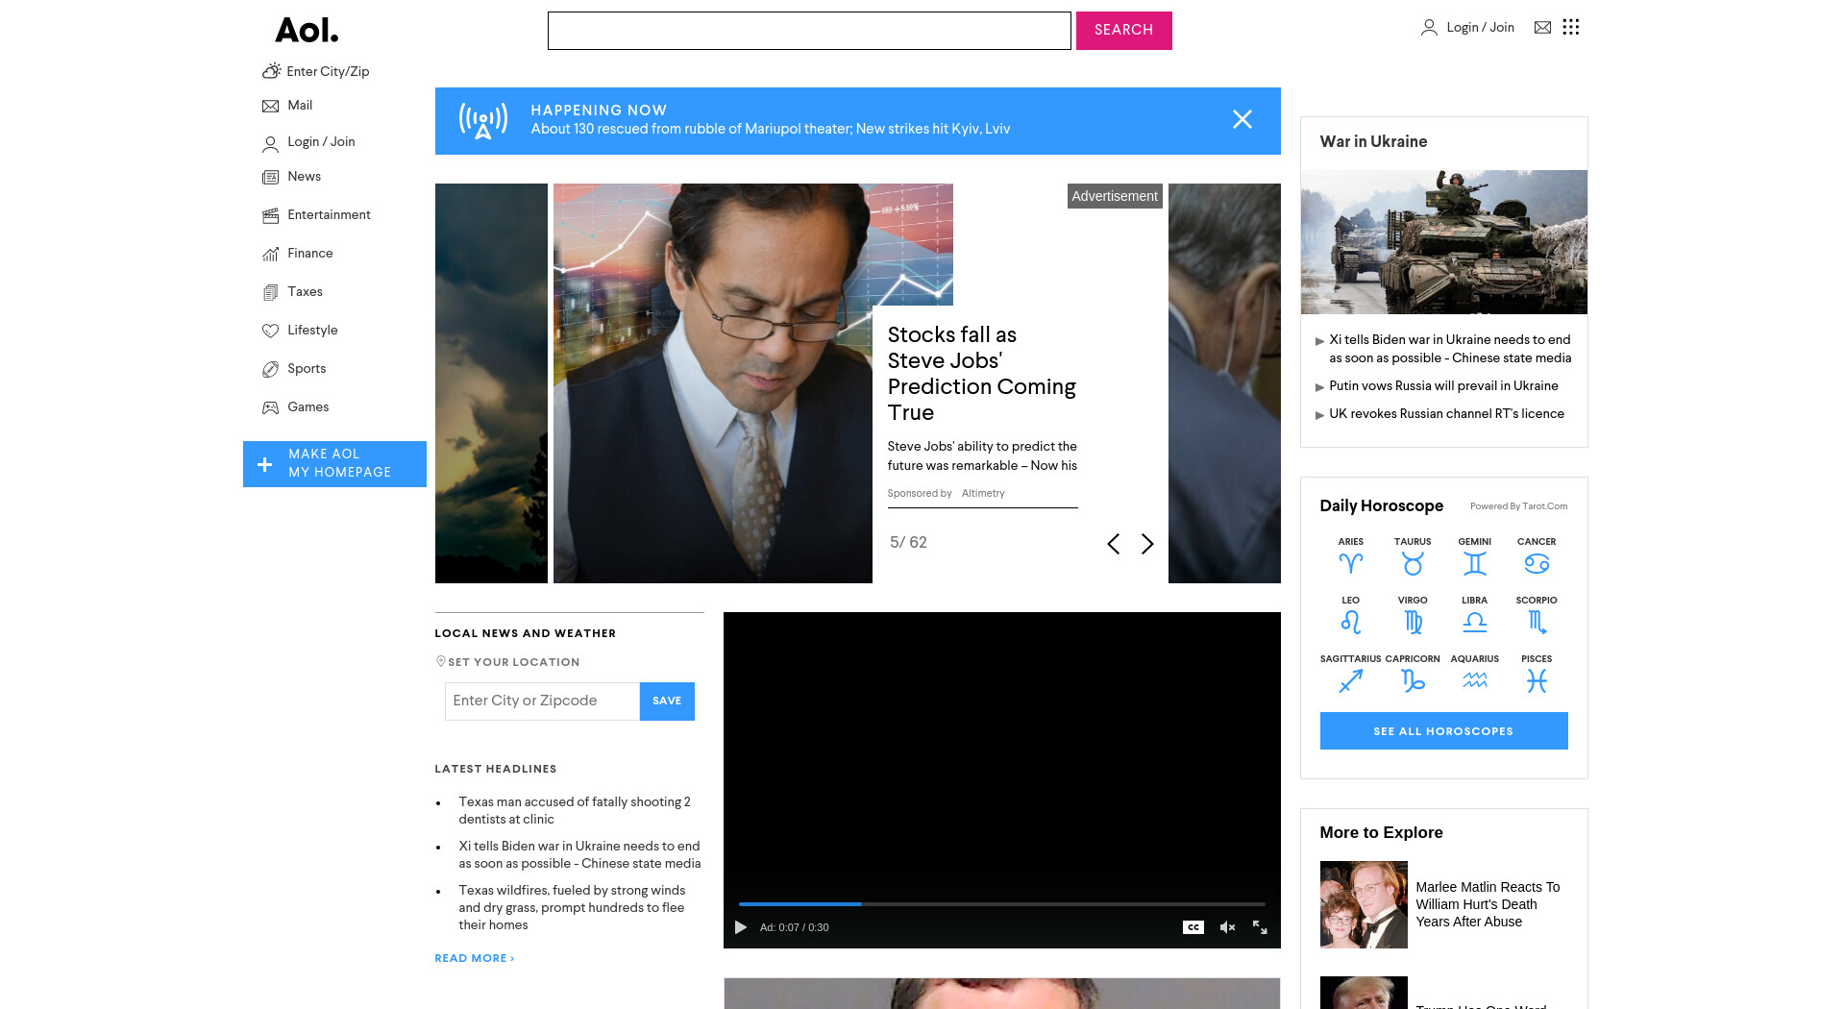Open the Finance section
This screenshot has height=1009, width=1845.
[x=310, y=254]
